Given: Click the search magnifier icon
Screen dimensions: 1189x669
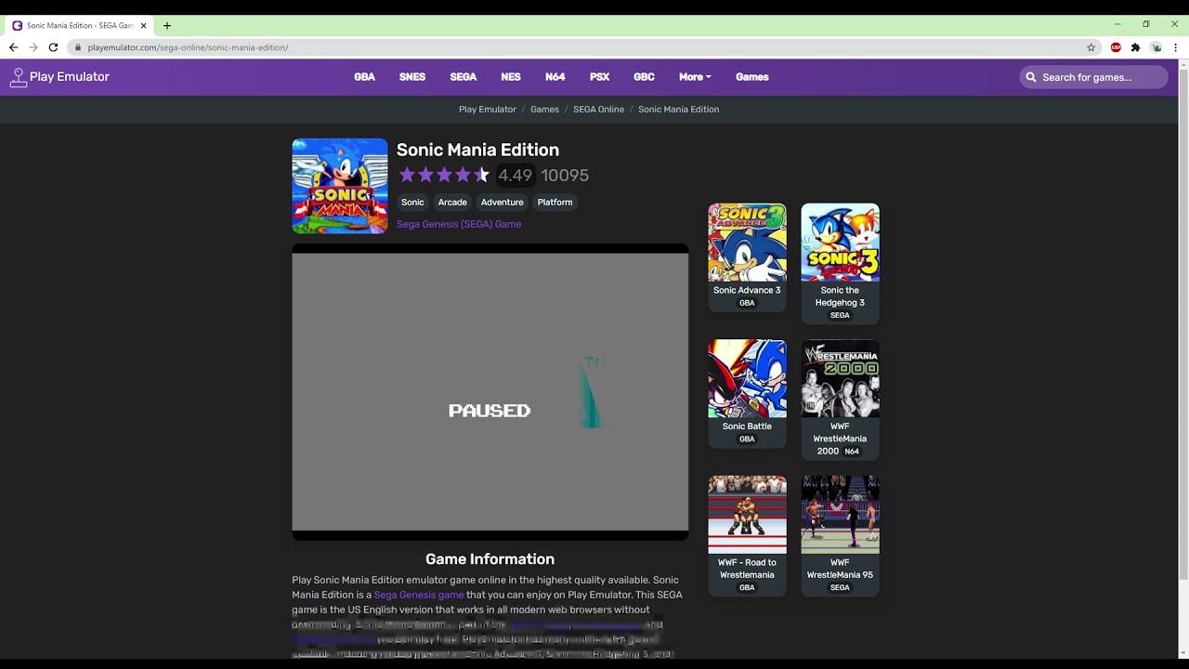Looking at the screenshot, I should 1030,77.
